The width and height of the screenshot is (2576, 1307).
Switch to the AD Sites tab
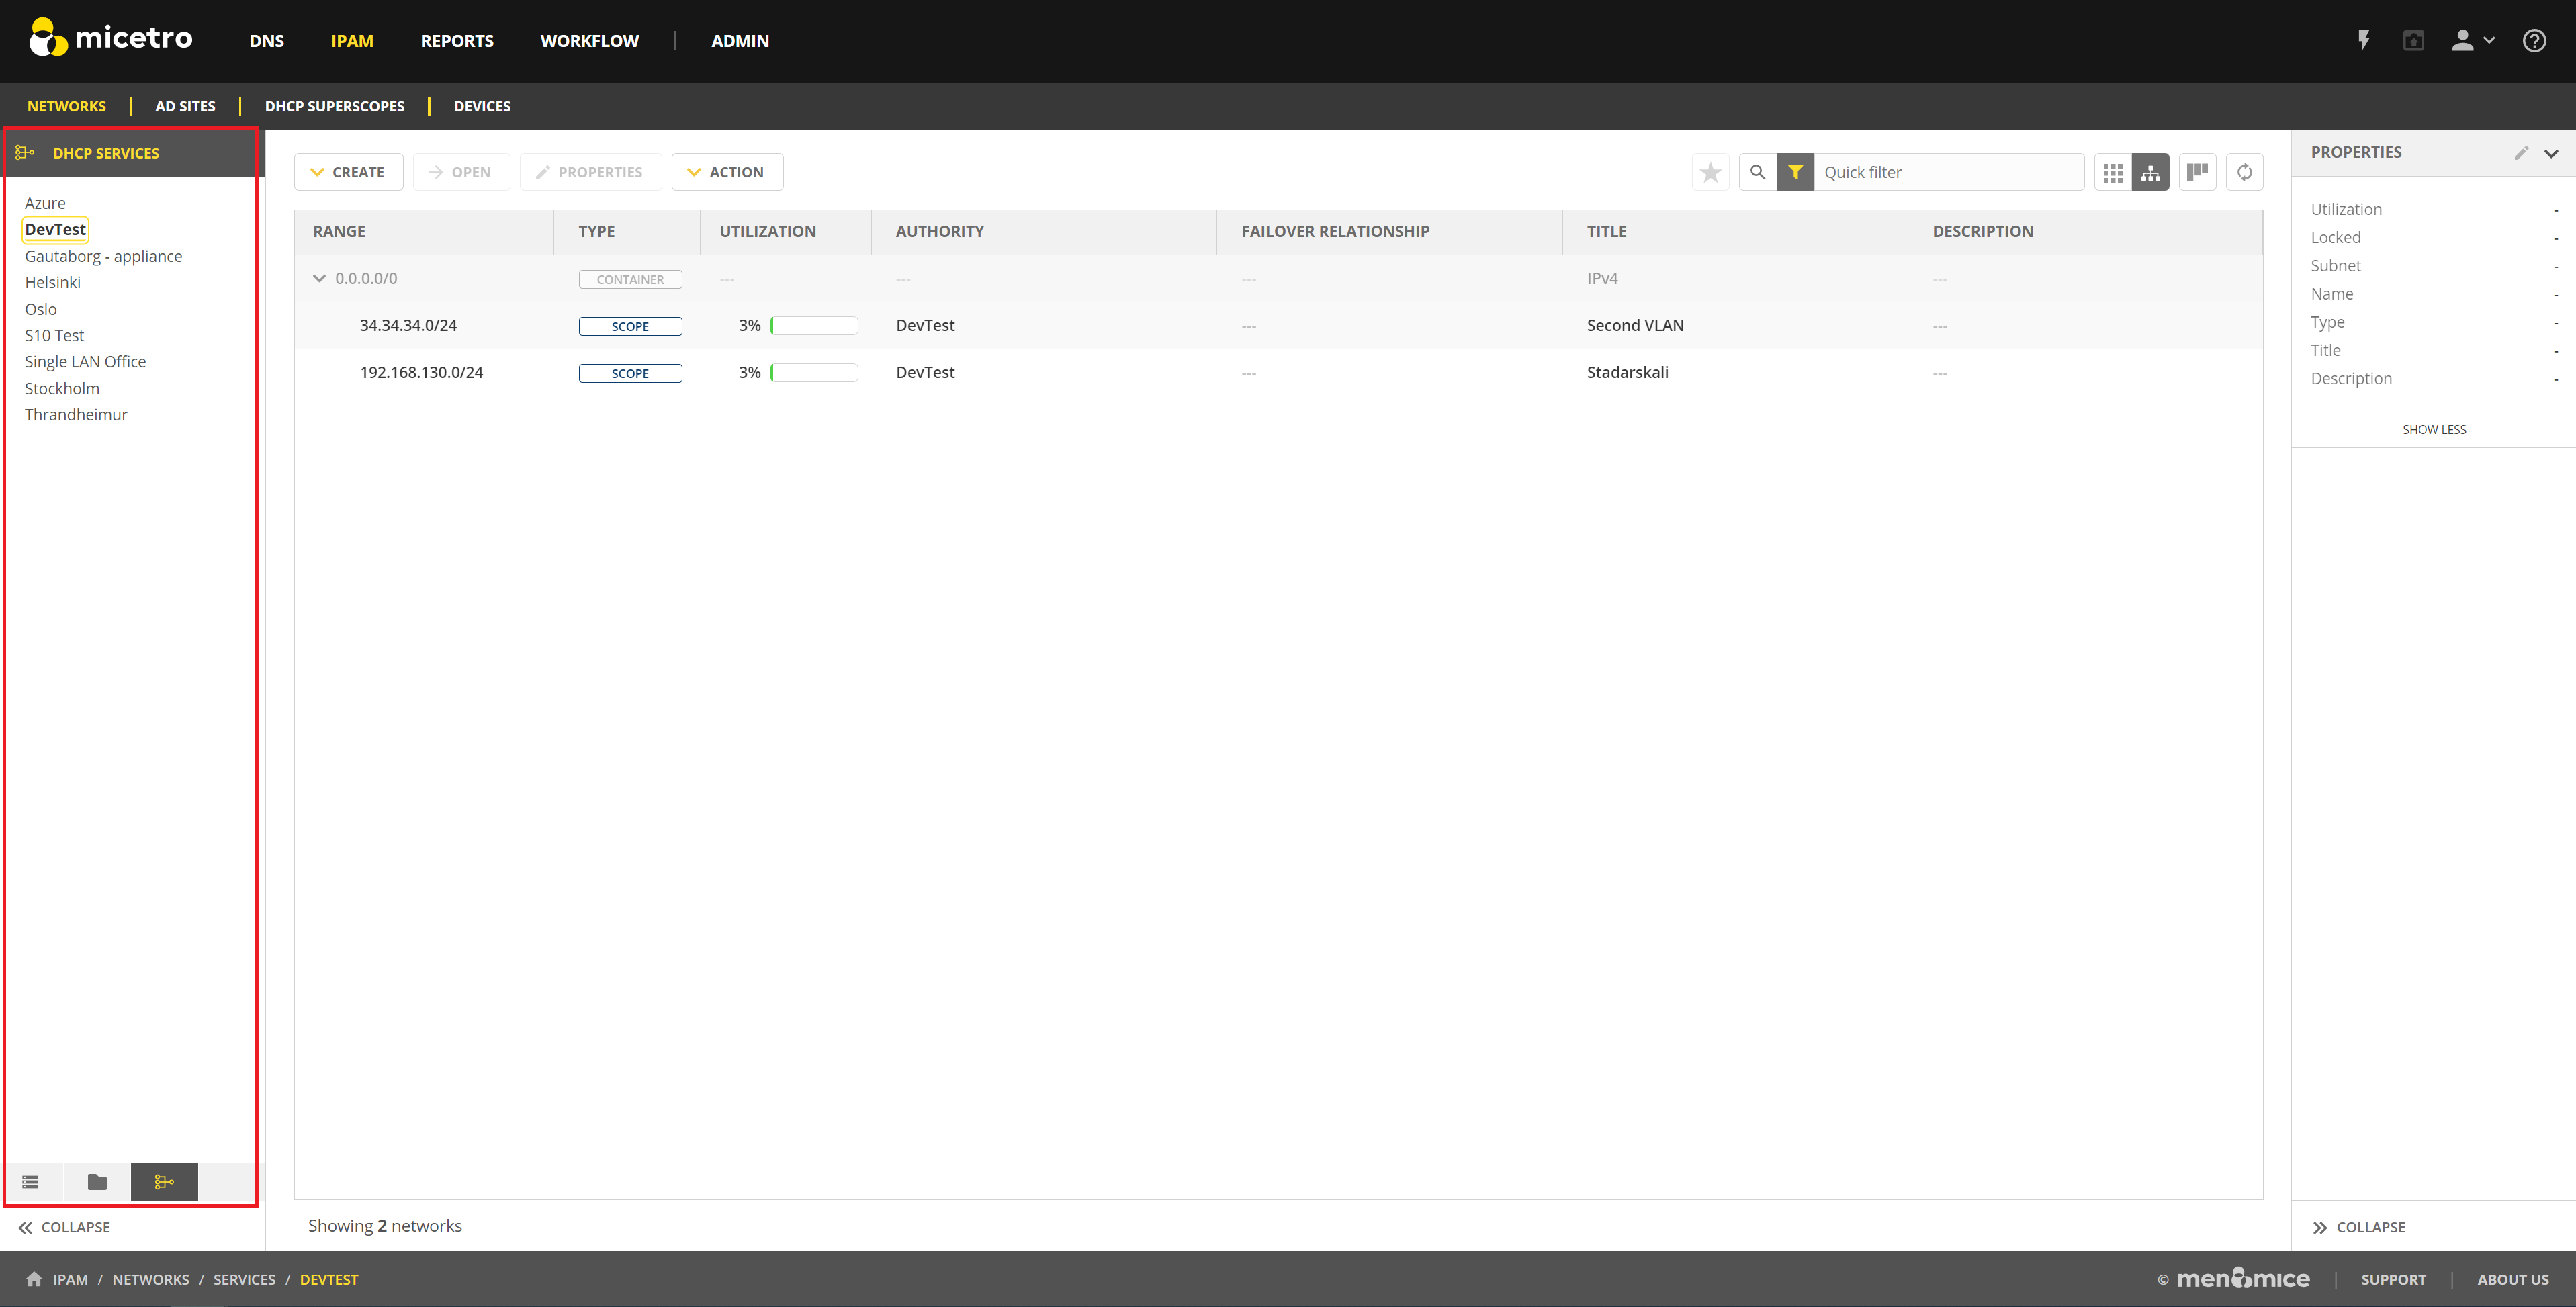pos(185,106)
